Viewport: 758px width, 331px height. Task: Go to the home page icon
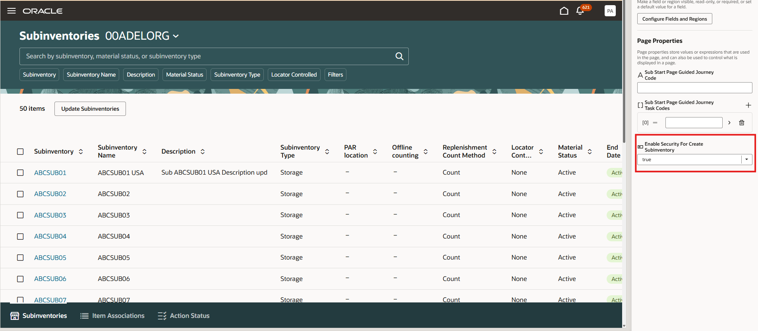click(x=564, y=11)
